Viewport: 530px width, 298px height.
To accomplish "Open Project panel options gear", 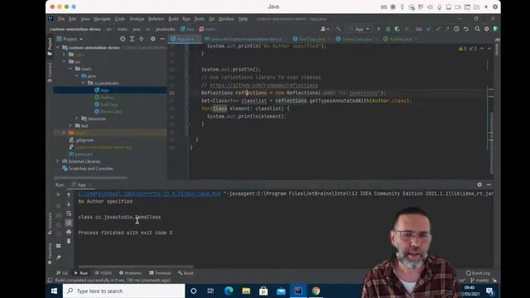I will [152, 39].
